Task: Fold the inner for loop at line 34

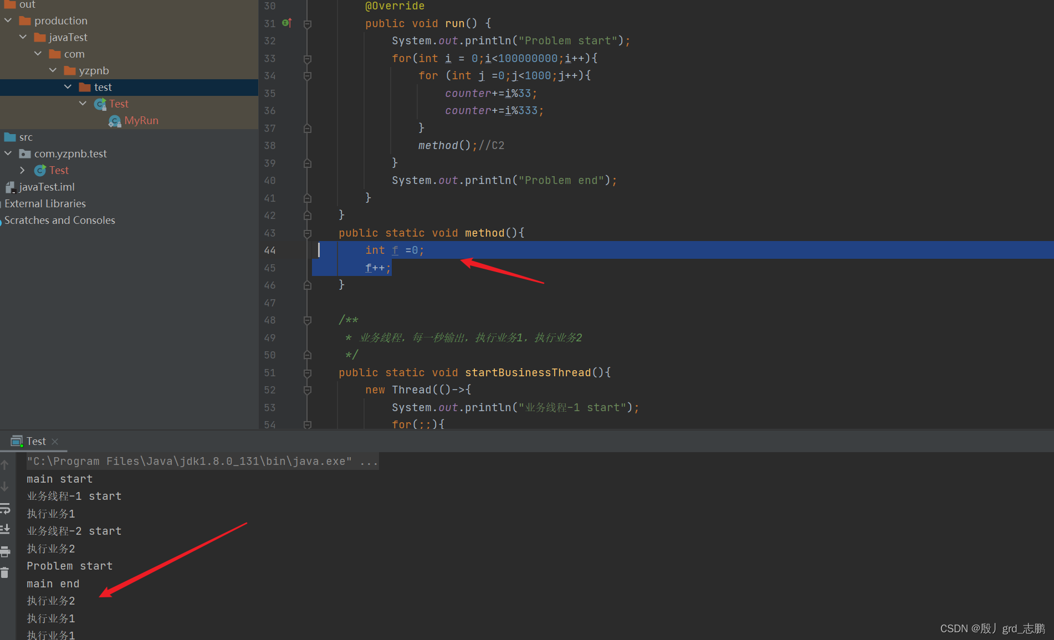Action: (x=308, y=76)
